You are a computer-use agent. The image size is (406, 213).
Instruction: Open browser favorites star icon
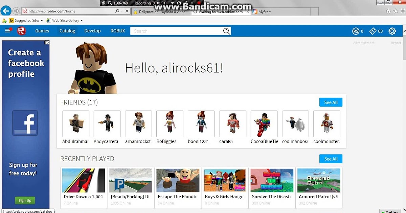pos(396,11)
